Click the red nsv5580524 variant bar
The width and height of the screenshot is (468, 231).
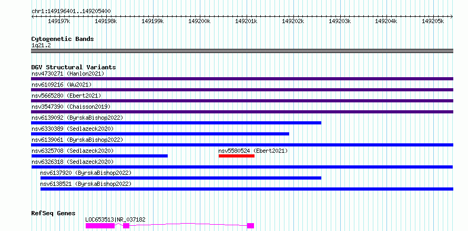pyautogui.click(x=237, y=156)
